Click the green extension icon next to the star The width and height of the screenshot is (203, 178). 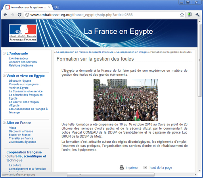click(x=190, y=15)
